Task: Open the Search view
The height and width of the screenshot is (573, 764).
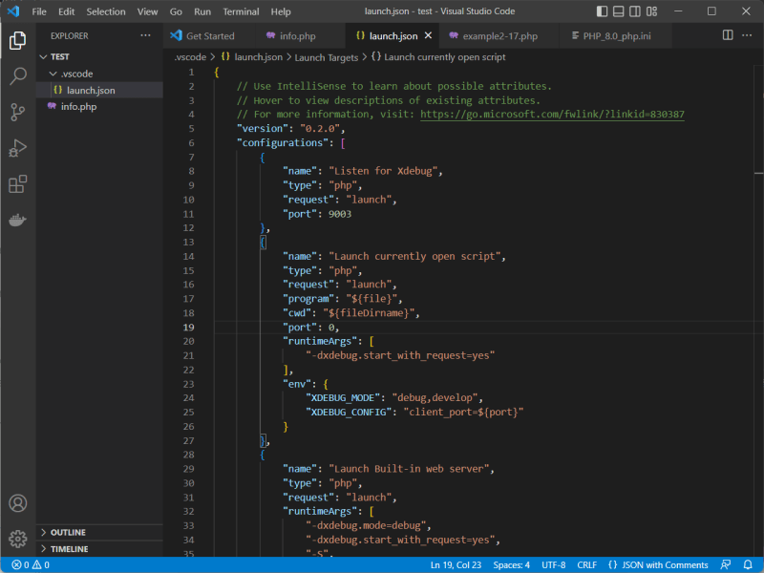Action: click(x=17, y=76)
